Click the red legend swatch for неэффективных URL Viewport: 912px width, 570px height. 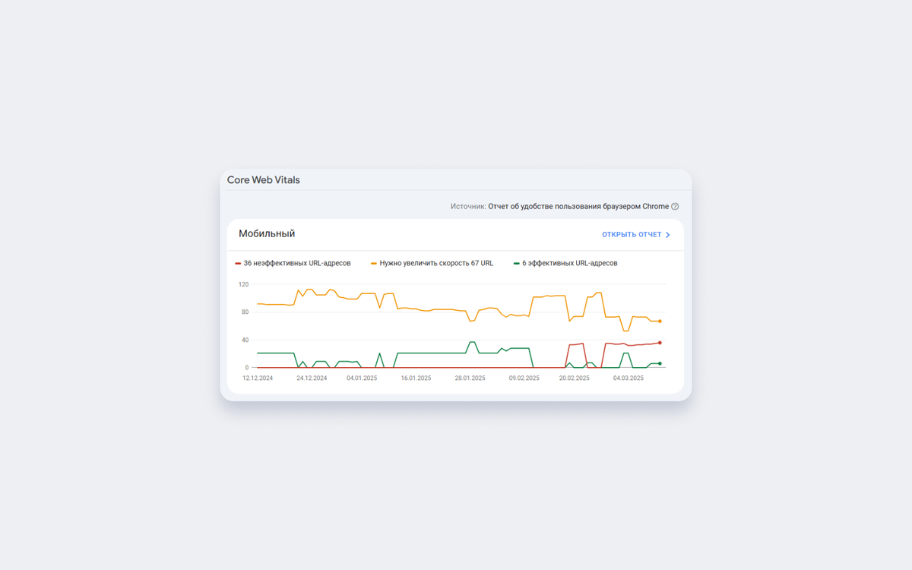[x=238, y=264]
